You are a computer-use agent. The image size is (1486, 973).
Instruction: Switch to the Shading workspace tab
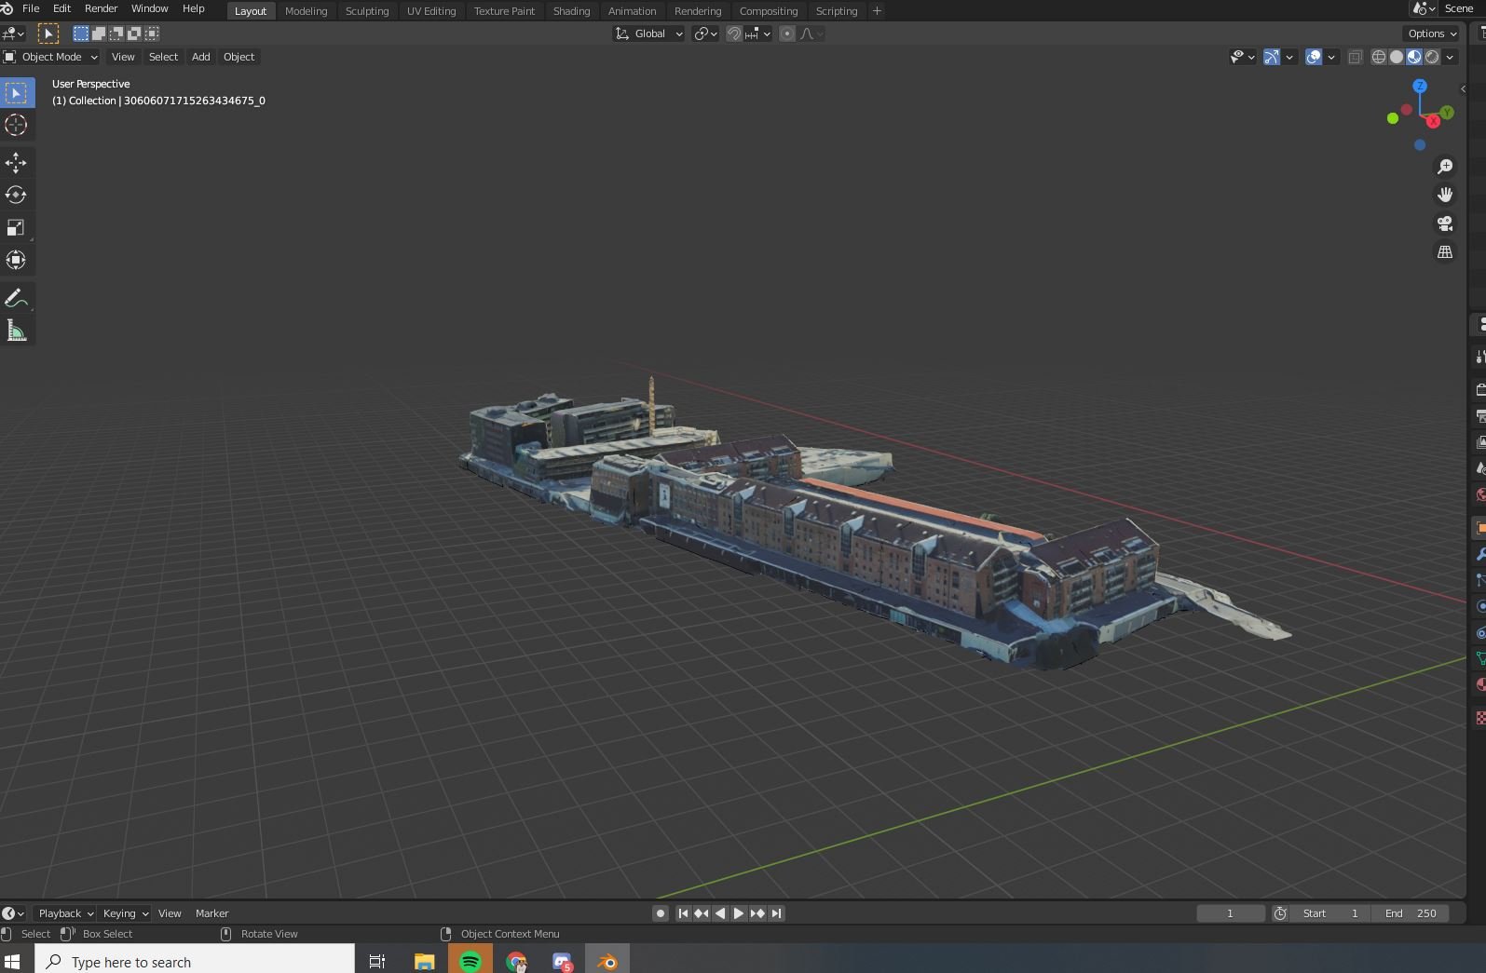pos(571,11)
